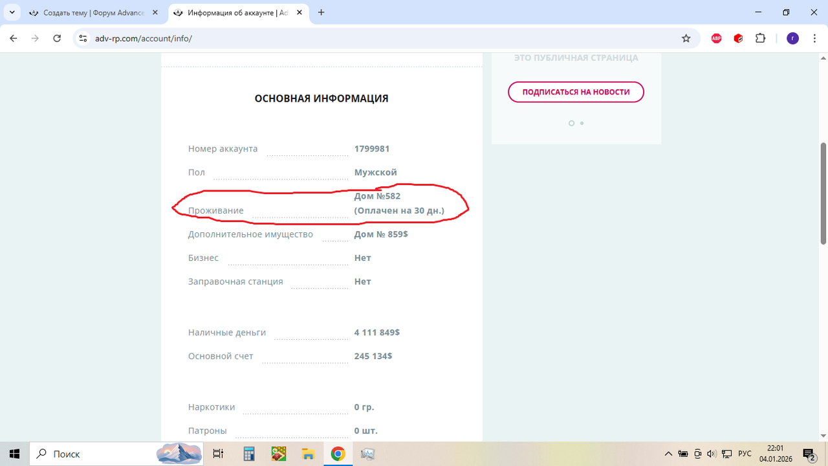Click the account number 1799981

click(x=372, y=149)
